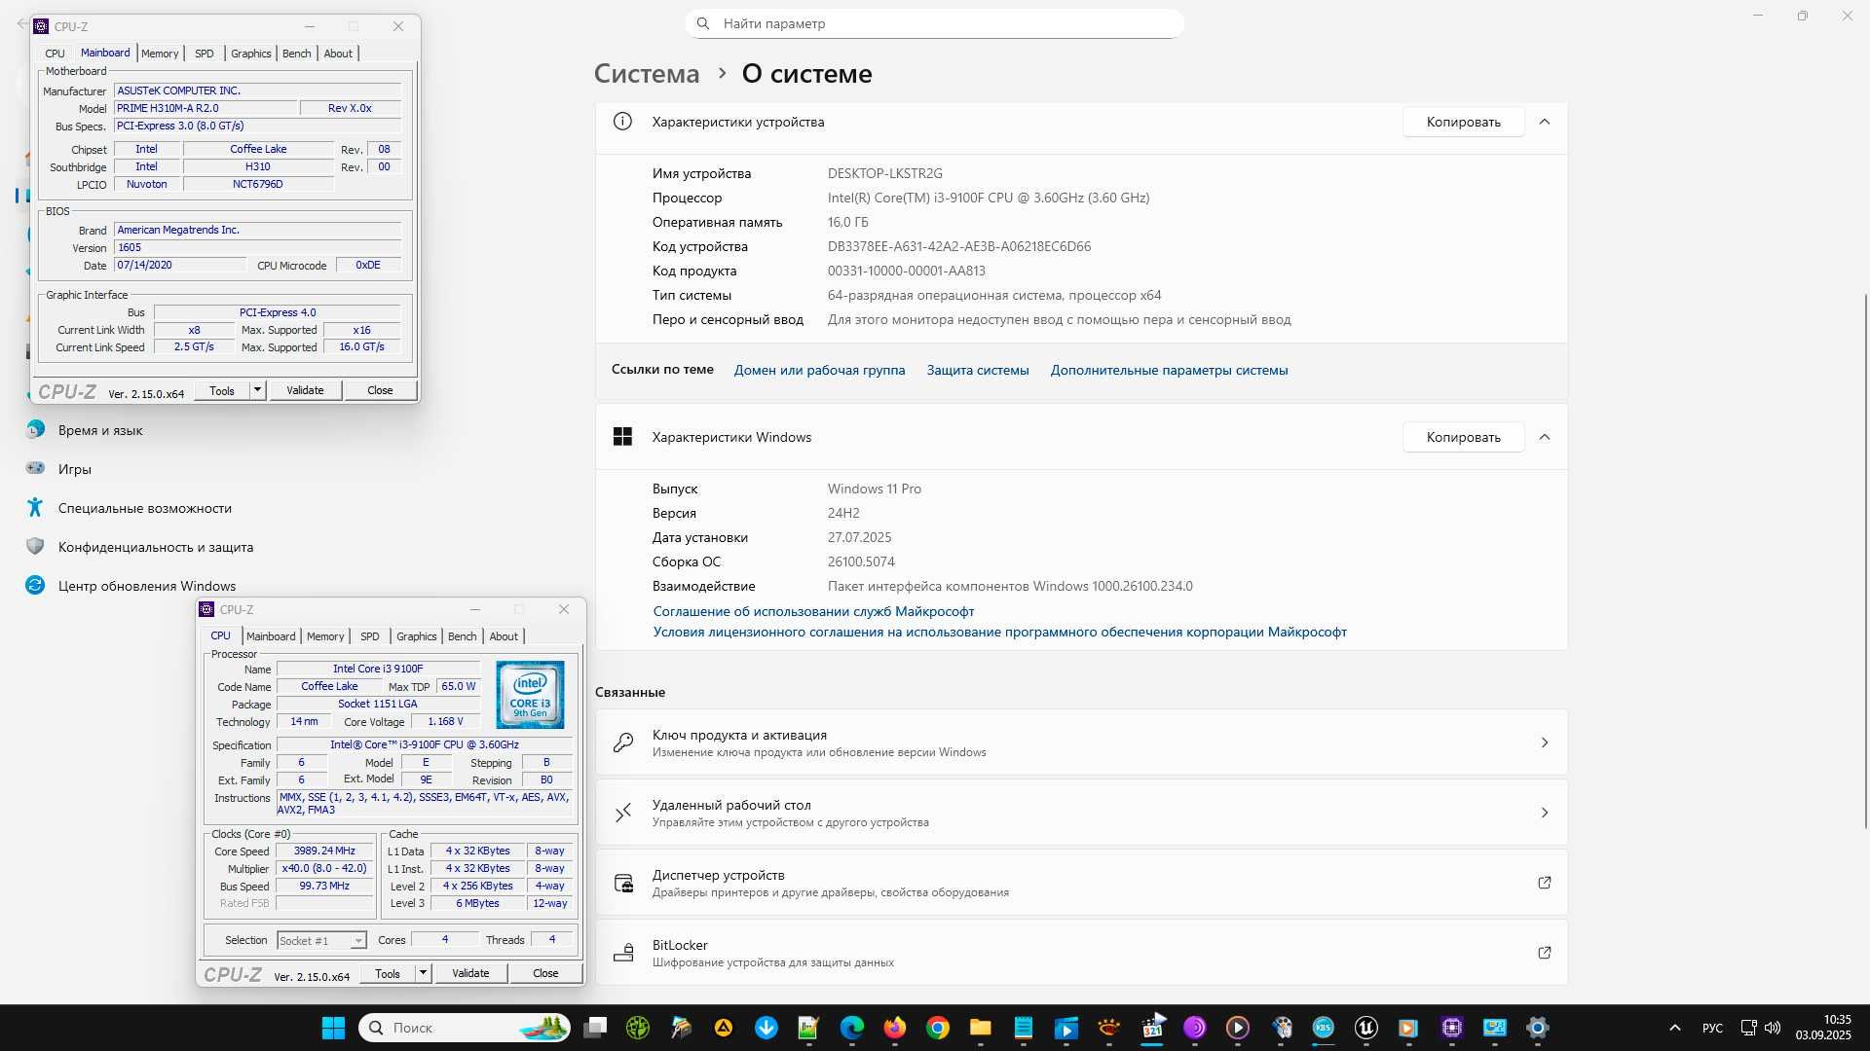Copy device specifications with Копировать
Image resolution: width=1870 pixels, height=1051 pixels.
click(x=1463, y=122)
